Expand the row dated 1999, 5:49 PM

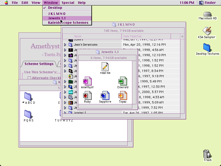[x=65, y=81]
